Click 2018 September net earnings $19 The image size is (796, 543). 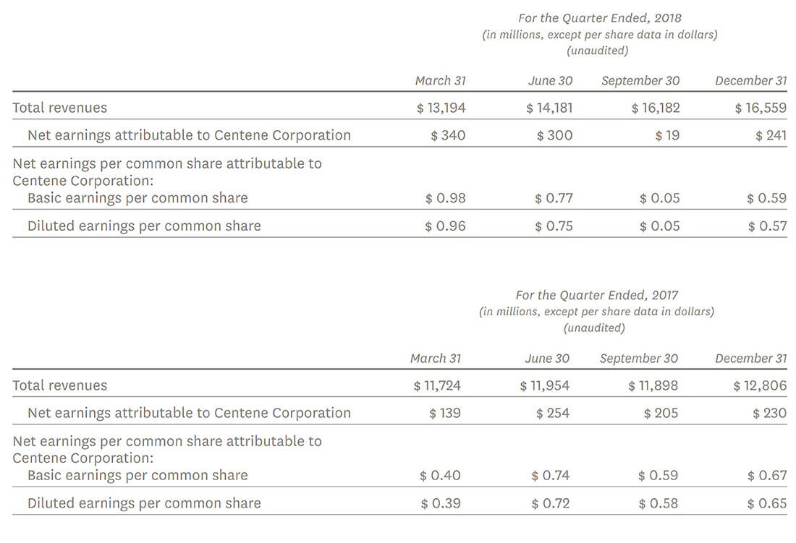(666, 135)
